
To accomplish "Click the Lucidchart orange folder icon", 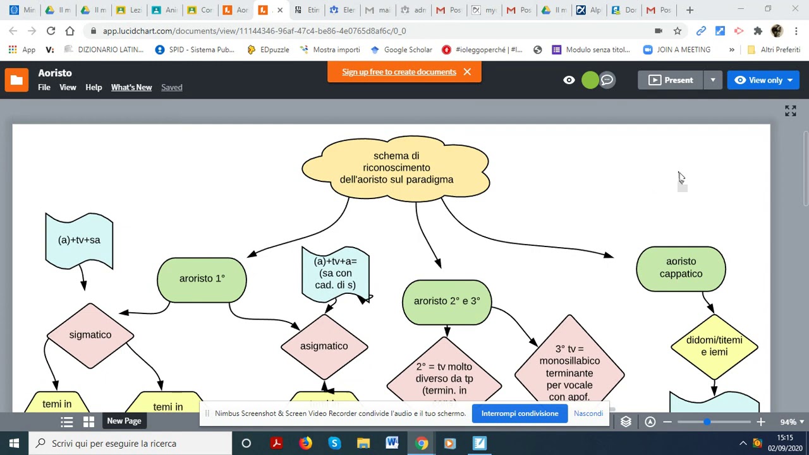I will (x=16, y=80).
